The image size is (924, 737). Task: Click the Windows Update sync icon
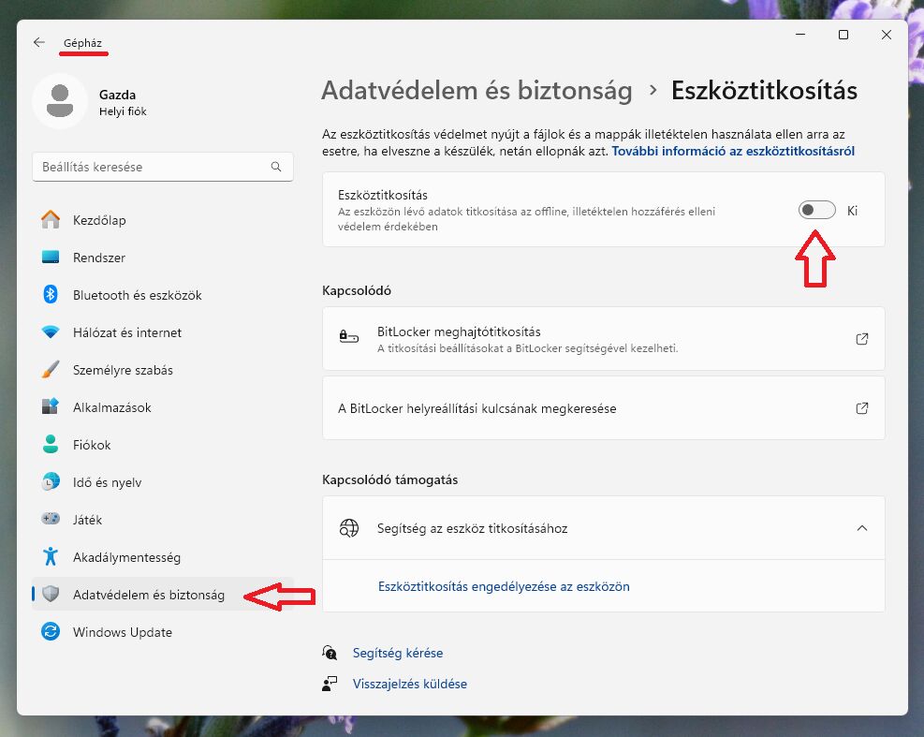51,631
